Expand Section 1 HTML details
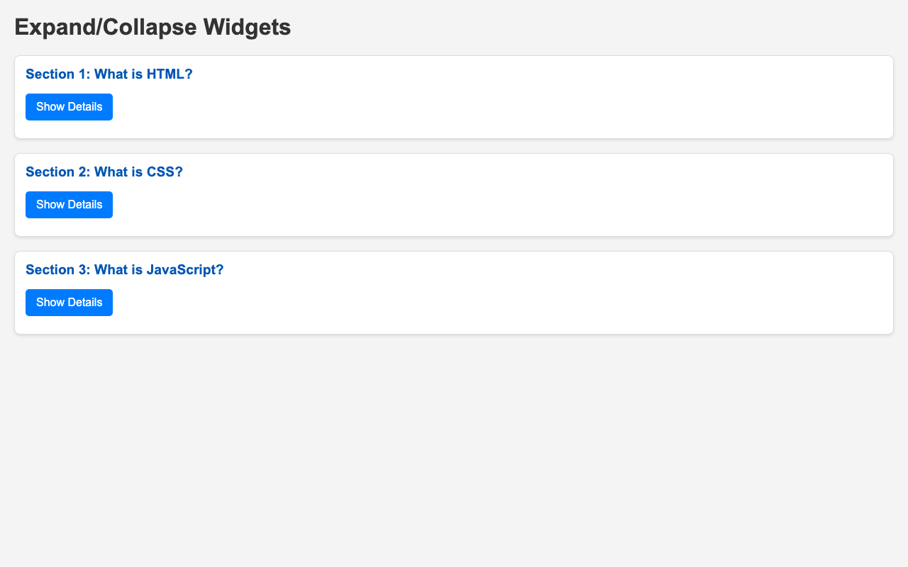Viewport: 908px width, 567px height. point(69,107)
